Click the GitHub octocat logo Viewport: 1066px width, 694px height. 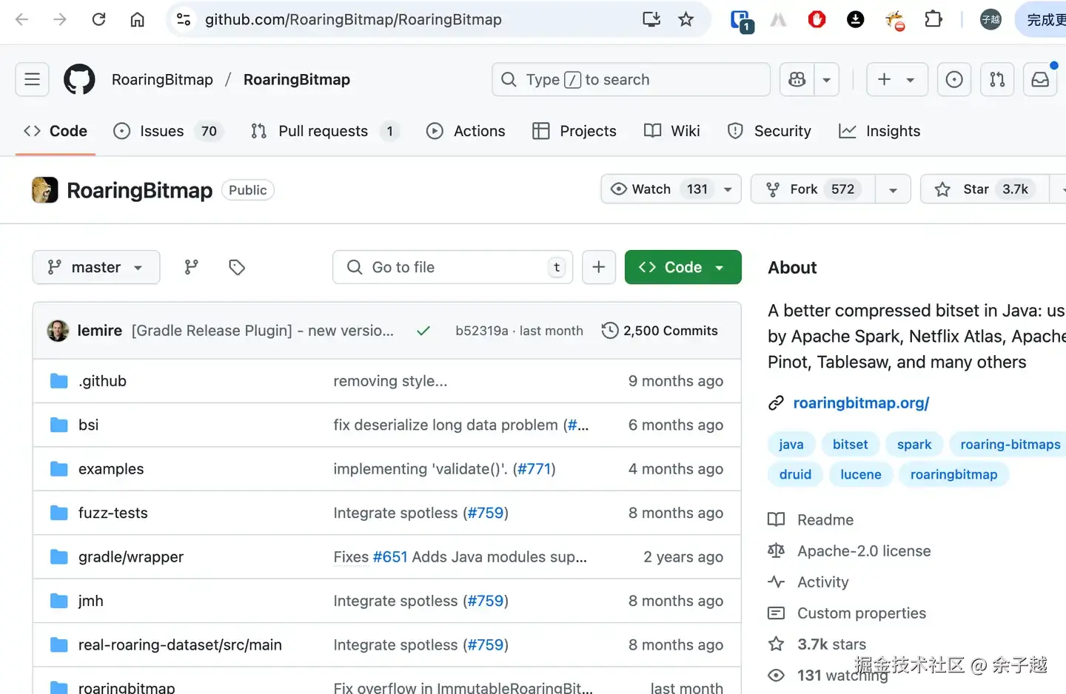click(x=79, y=79)
